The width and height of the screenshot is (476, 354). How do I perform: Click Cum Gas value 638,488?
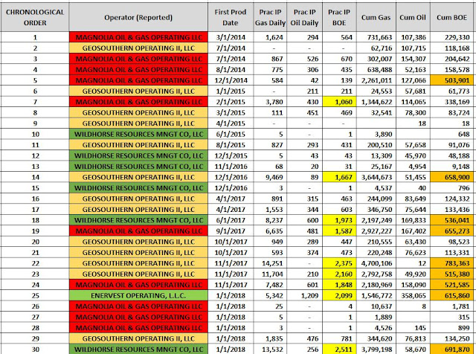[376, 69]
